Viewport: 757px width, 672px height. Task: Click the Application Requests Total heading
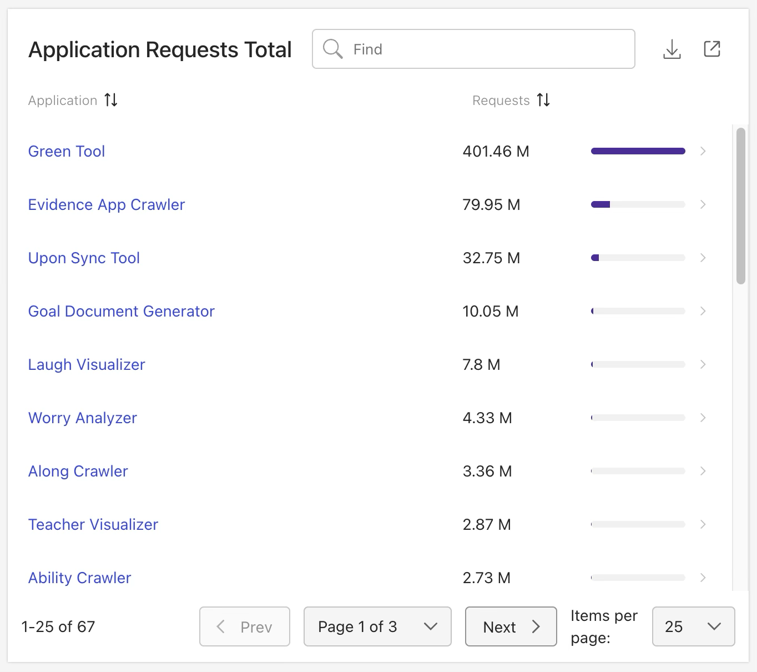click(x=160, y=50)
